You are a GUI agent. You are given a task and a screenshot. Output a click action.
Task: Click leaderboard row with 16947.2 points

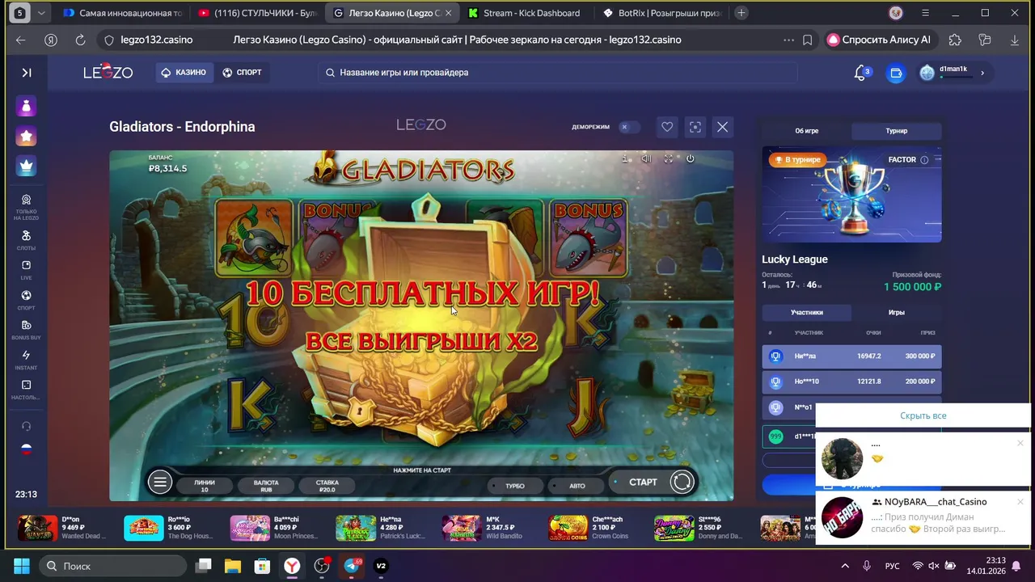(x=851, y=356)
